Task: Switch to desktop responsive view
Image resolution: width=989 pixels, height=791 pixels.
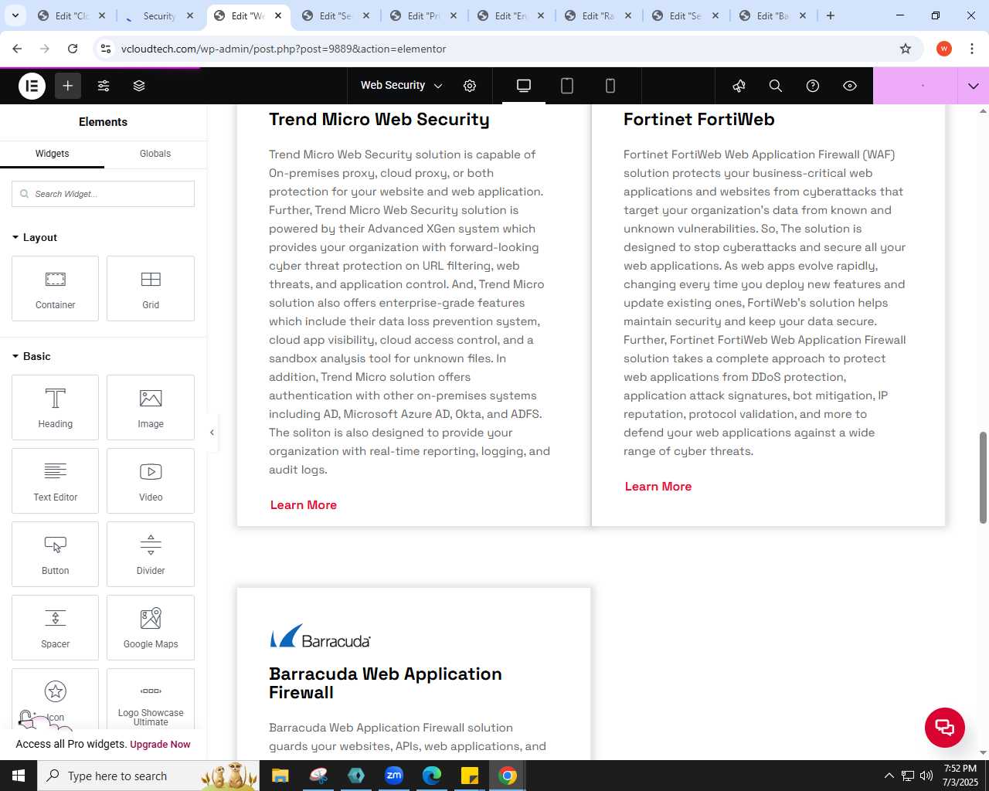Action: tap(524, 86)
